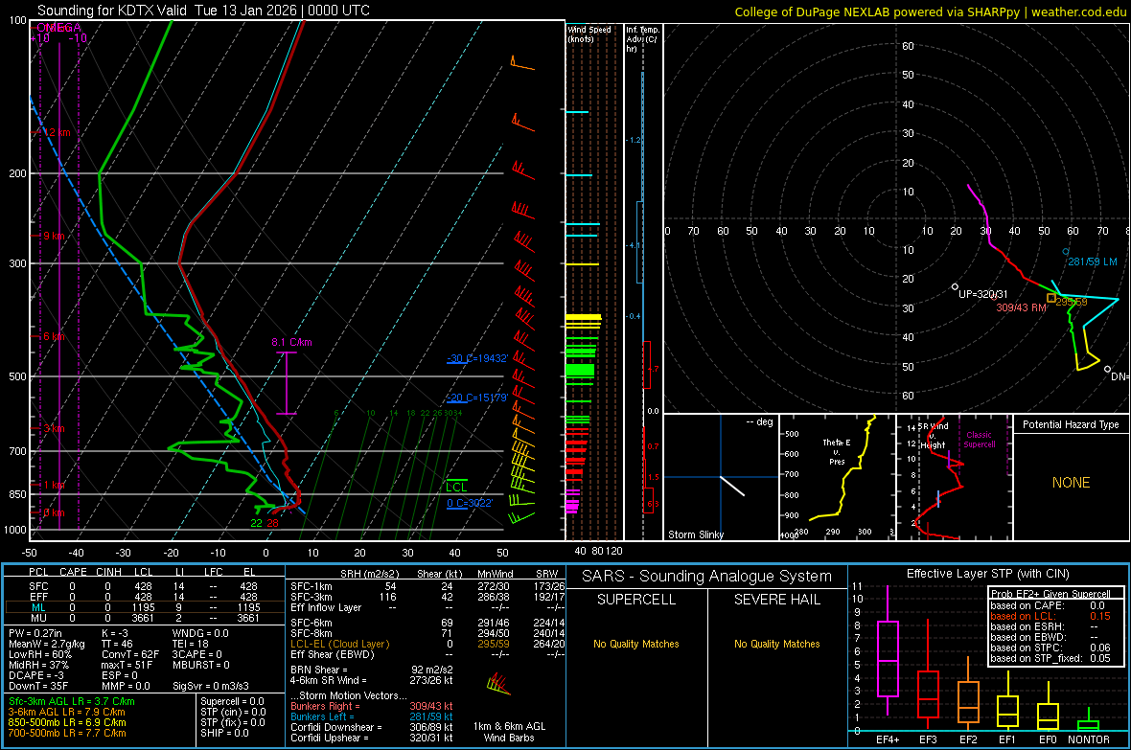
Task: Click the 'PW = 0.27in' value
Action: click(x=35, y=633)
